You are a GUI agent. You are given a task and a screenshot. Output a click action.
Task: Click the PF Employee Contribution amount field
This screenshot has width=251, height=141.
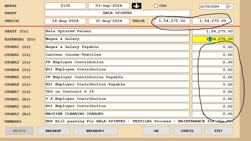[x=213, y=62]
